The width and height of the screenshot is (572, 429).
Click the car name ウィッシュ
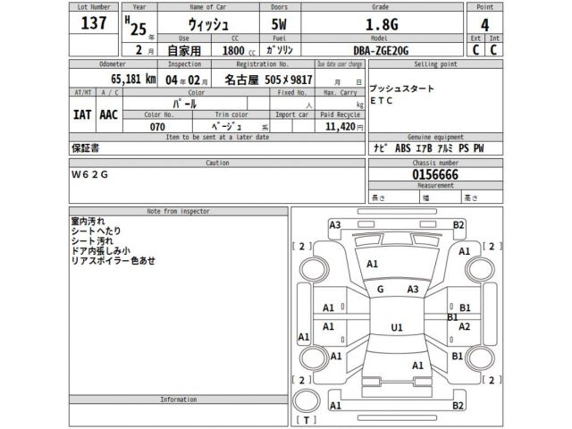(x=208, y=25)
